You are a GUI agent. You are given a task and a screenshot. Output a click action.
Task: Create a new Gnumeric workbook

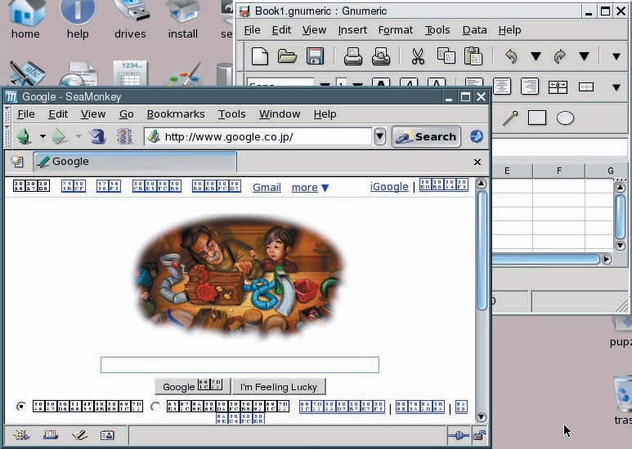(259, 56)
